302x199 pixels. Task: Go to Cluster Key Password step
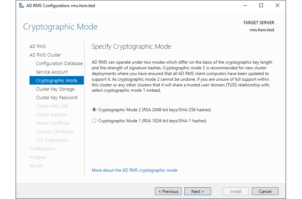pos(56,97)
